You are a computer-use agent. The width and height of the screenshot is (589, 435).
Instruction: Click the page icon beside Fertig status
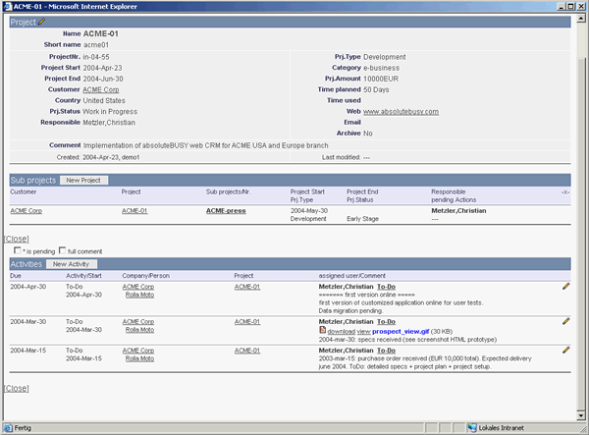coord(8,427)
